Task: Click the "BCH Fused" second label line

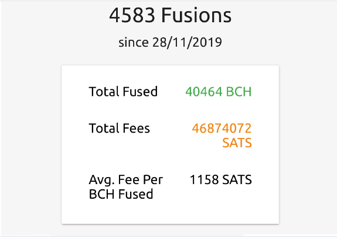Action: [x=121, y=194]
